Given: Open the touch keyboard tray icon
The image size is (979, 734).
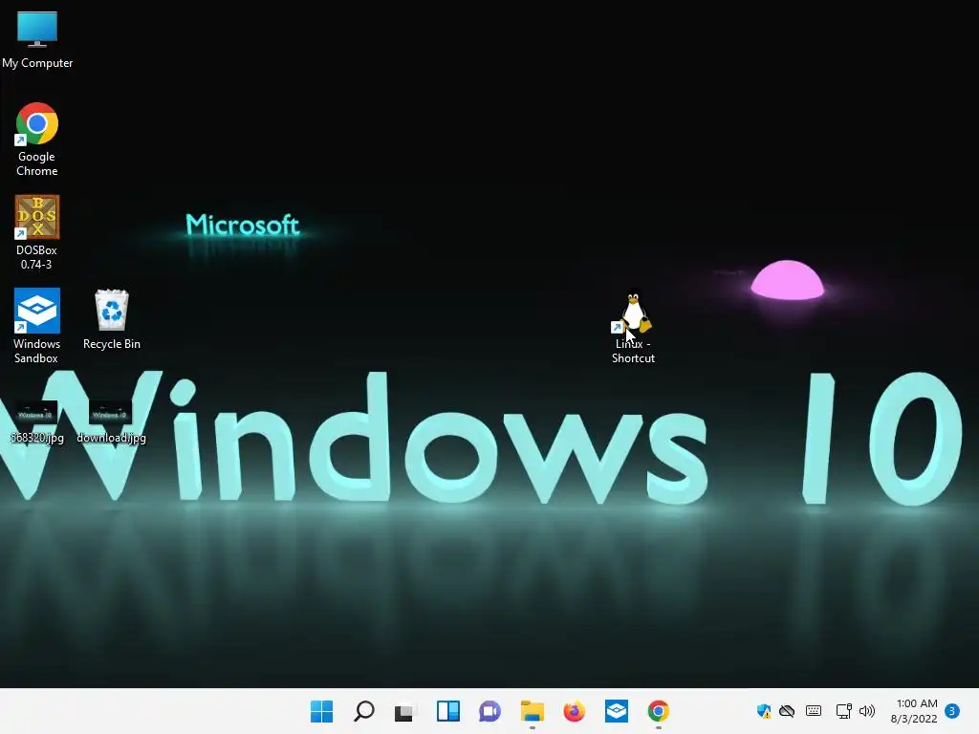Looking at the screenshot, I should pos(814,711).
